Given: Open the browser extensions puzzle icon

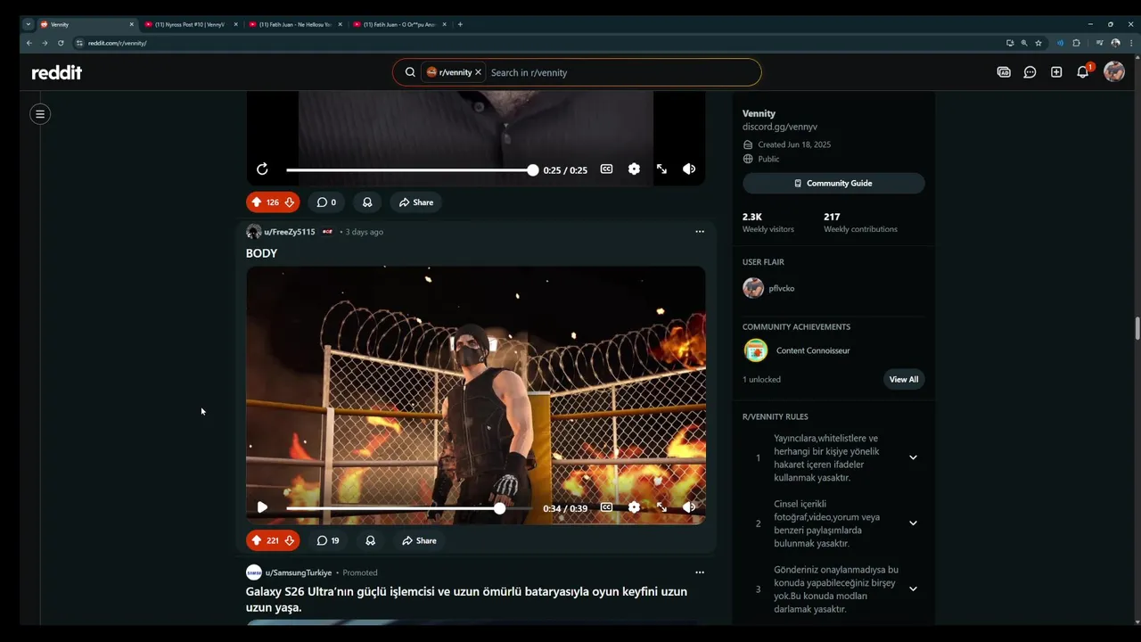Looking at the screenshot, I should click(x=1076, y=43).
